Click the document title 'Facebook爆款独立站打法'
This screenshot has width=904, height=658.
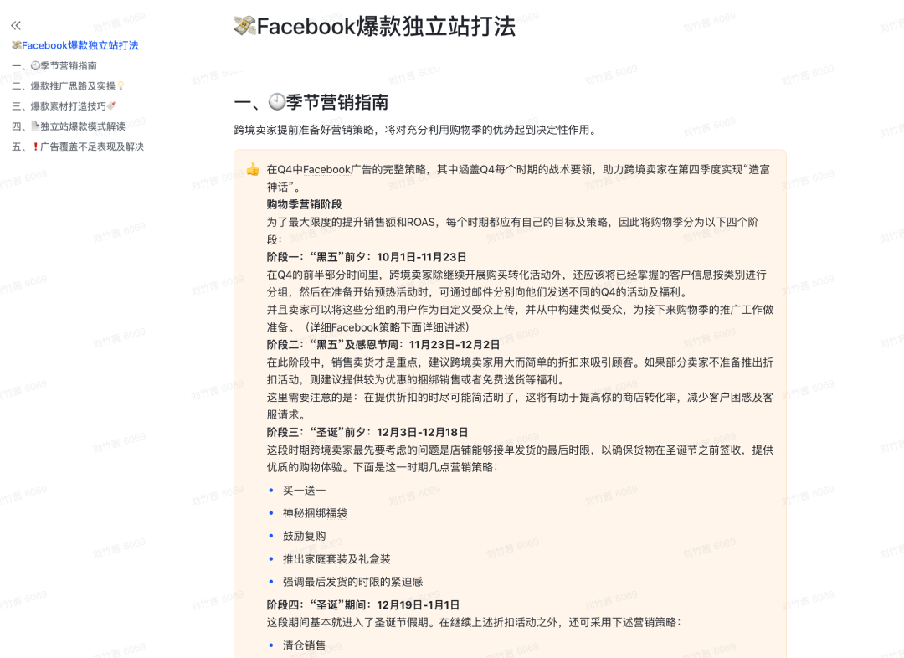[386, 27]
